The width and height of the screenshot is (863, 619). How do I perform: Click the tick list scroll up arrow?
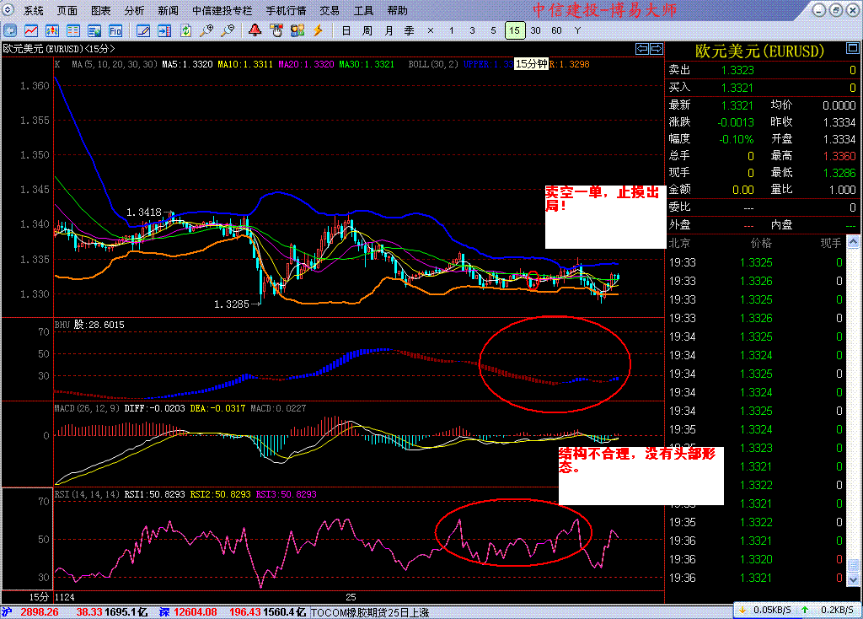click(853, 242)
